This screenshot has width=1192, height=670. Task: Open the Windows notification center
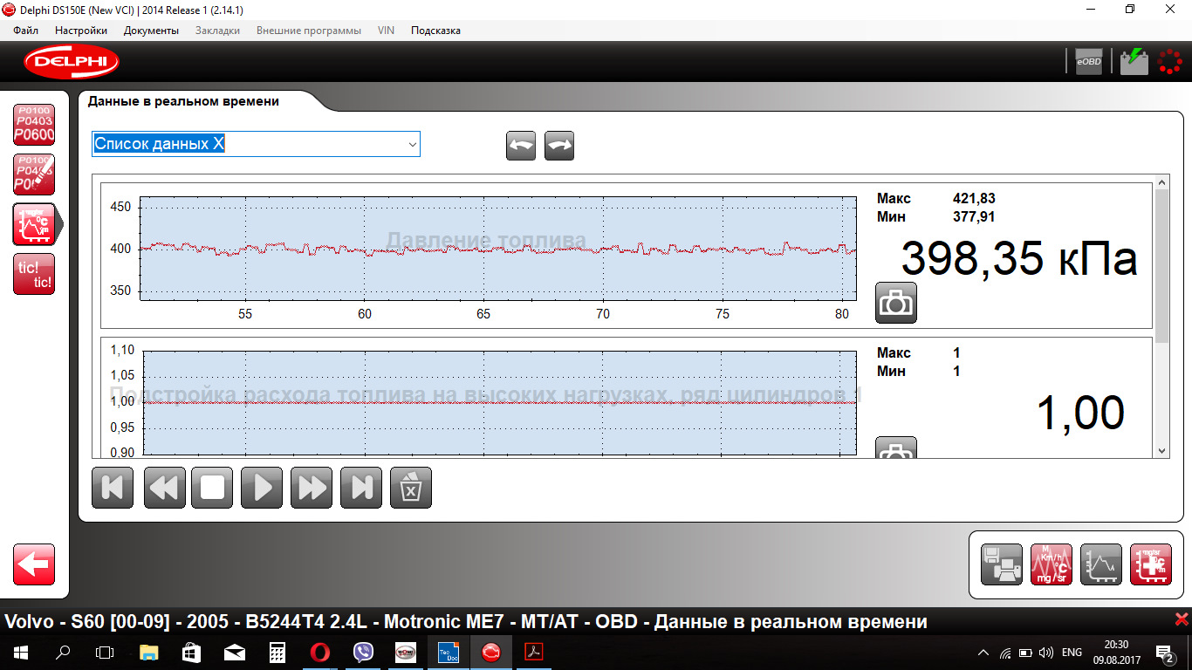pyautogui.click(x=1163, y=652)
